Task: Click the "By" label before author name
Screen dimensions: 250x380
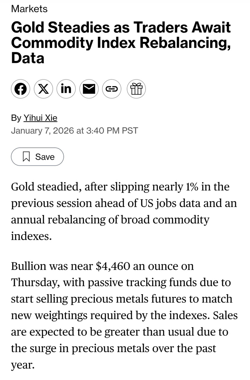Action: [16, 118]
